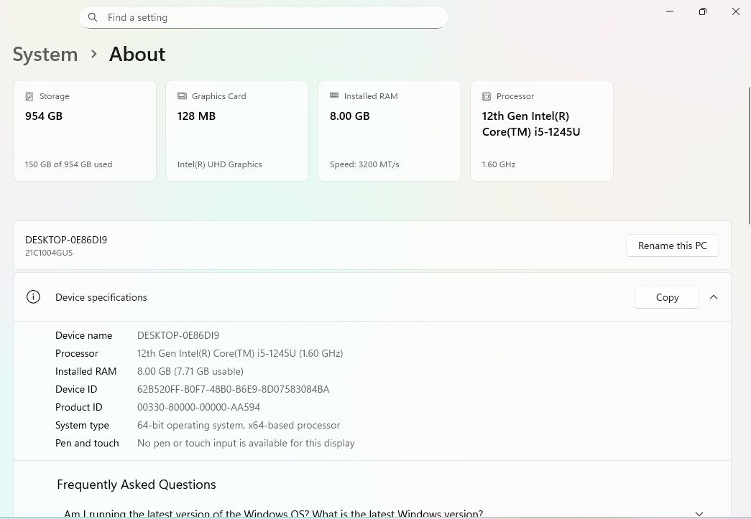Click the magnifier icon in the search box
The image size is (751, 519).
click(93, 17)
